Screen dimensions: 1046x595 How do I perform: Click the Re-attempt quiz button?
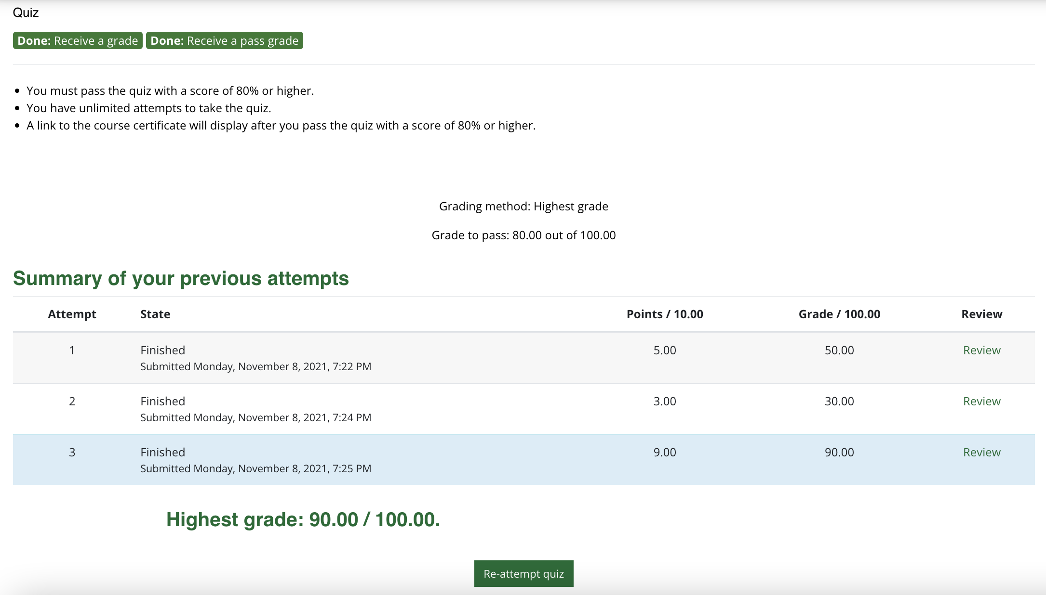coord(523,573)
